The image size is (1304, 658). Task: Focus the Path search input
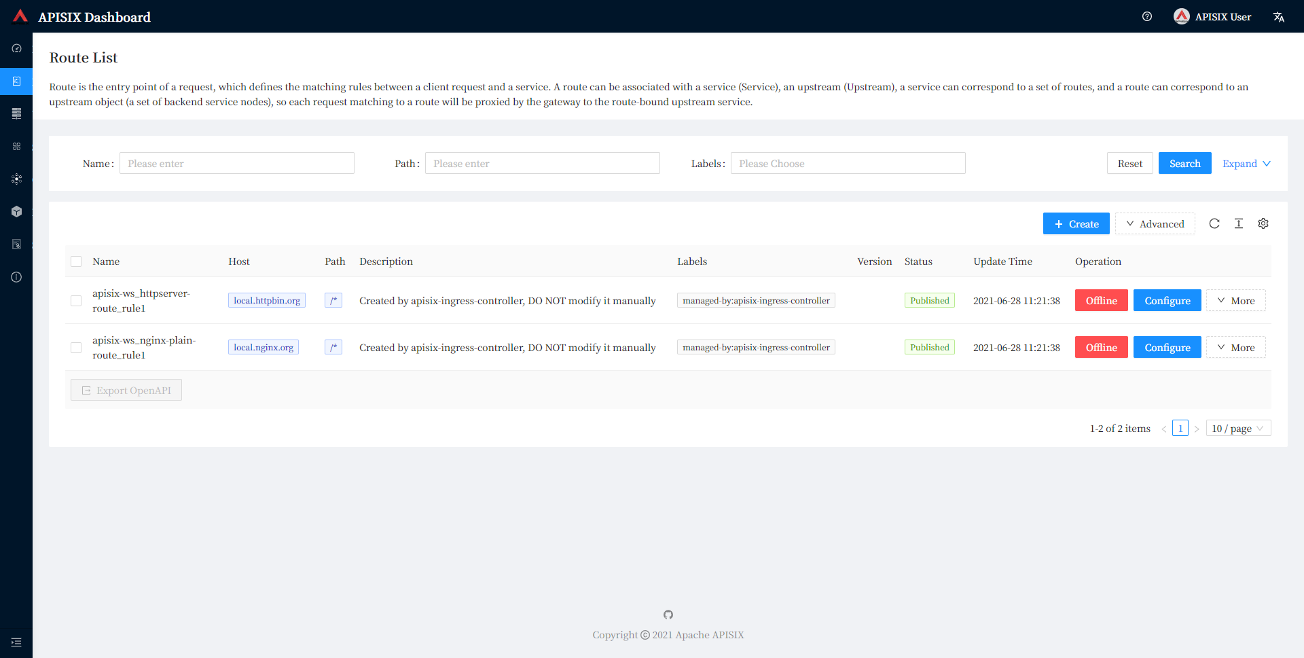tap(543, 163)
